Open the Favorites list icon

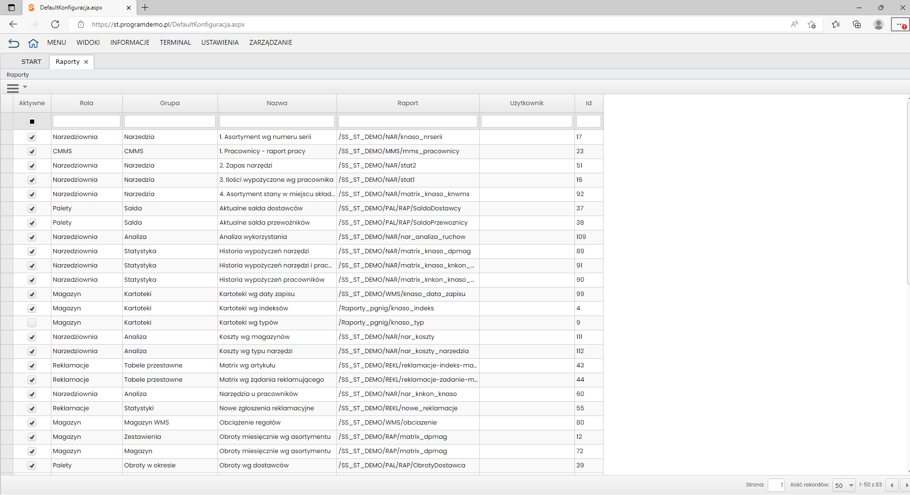[836, 24]
